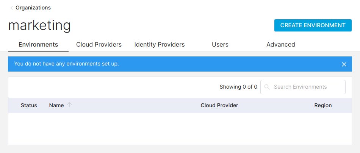Click the 'You do not have any environments' message
Image resolution: width=360 pixels, height=153 pixels.
(x=67, y=64)
